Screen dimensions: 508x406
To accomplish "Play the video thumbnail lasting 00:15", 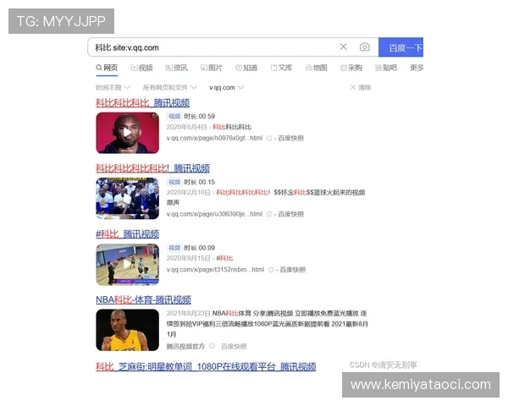I will point(127,199).
